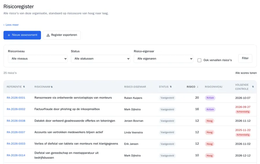Click the Kritiek badge in the RA-2026-0002 row
Image resolution: width=260 pixels, height=164 pixels.
210,109
